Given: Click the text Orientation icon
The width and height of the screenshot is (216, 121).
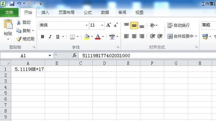Looking at the screenshot, I should [x=152, y=25].
